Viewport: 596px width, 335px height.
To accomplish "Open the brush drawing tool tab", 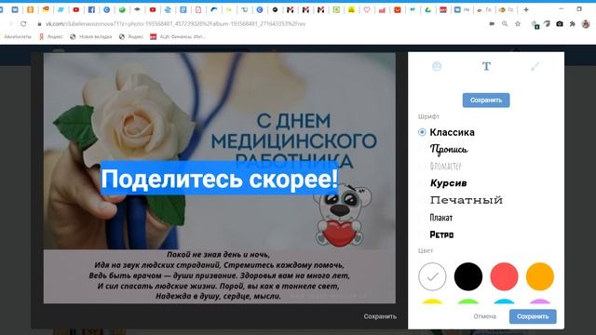I will click(535, 66).
